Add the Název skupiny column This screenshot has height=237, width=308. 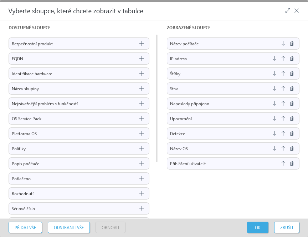(142, 89)
